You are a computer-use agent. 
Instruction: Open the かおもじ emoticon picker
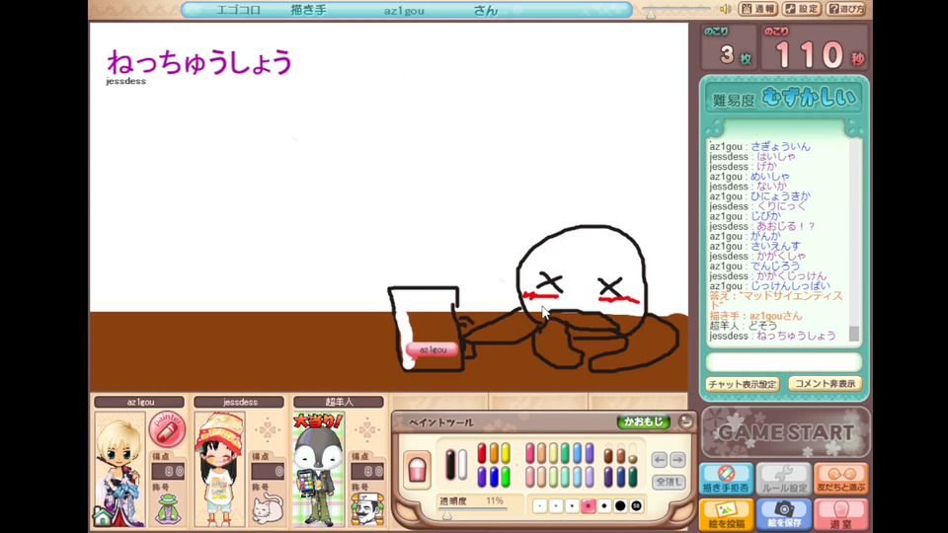point(643,421)
